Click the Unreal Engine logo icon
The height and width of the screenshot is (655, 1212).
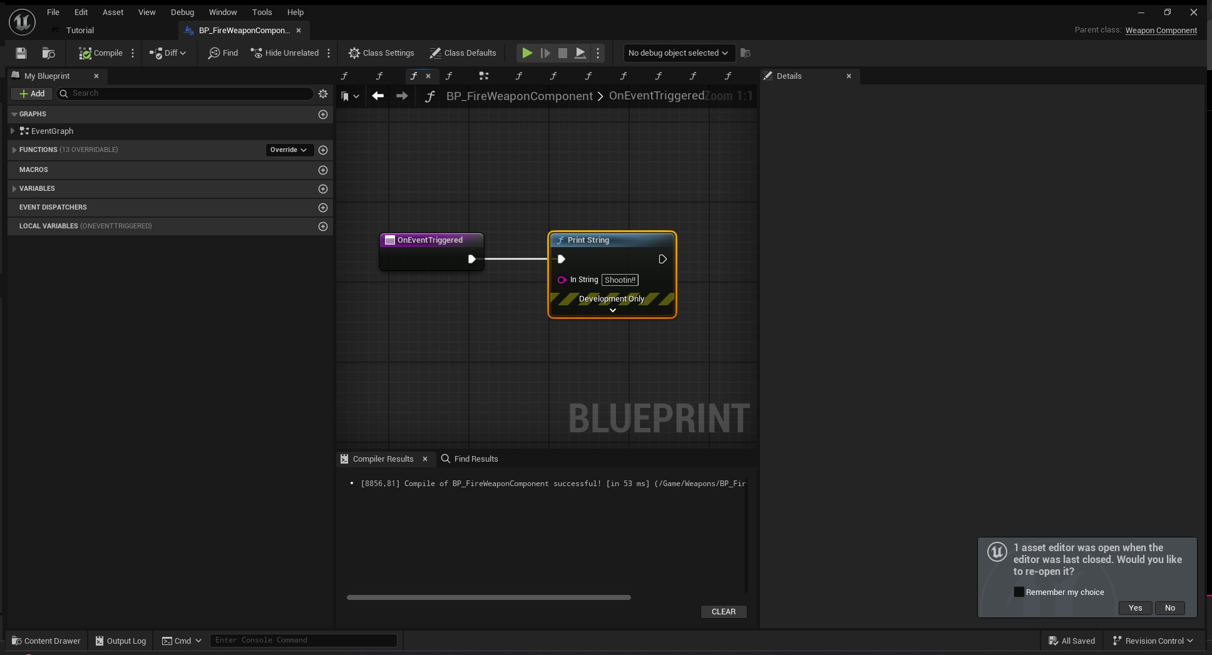click(x=22, y=21)
